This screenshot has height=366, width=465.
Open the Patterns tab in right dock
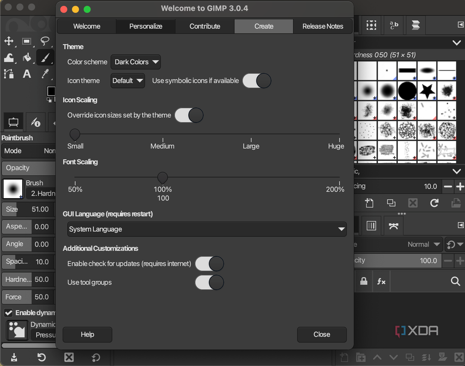coord(371,25)
